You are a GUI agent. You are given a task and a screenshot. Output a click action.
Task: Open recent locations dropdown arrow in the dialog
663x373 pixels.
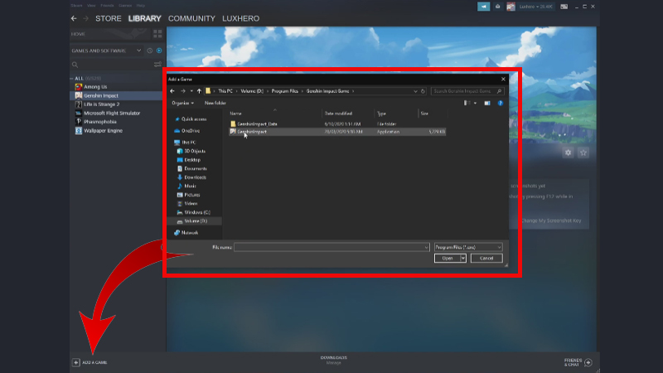191,91
